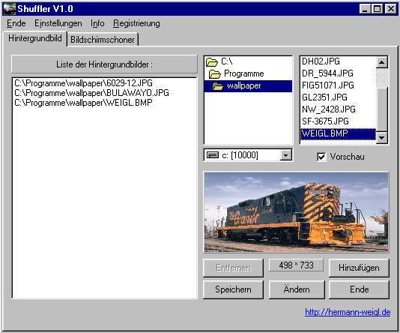This screenshot has width=400, height=333.
Task: Click the file list scroll down arrow
Action: click(x=381, y=138)
